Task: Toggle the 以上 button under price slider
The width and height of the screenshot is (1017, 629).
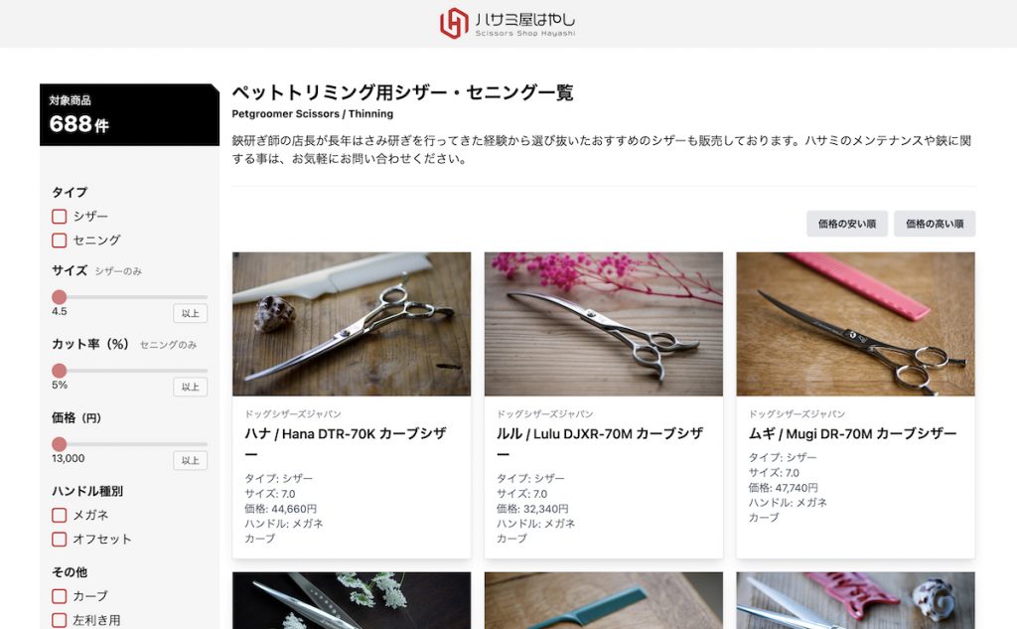Action: [190, 460]
